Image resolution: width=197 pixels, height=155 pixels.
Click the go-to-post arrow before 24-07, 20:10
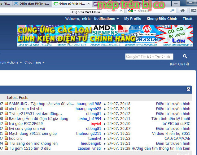[105, 124]
